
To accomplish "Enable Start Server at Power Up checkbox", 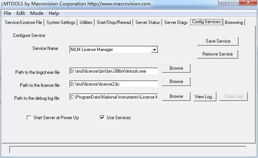I will pos(29,118).
